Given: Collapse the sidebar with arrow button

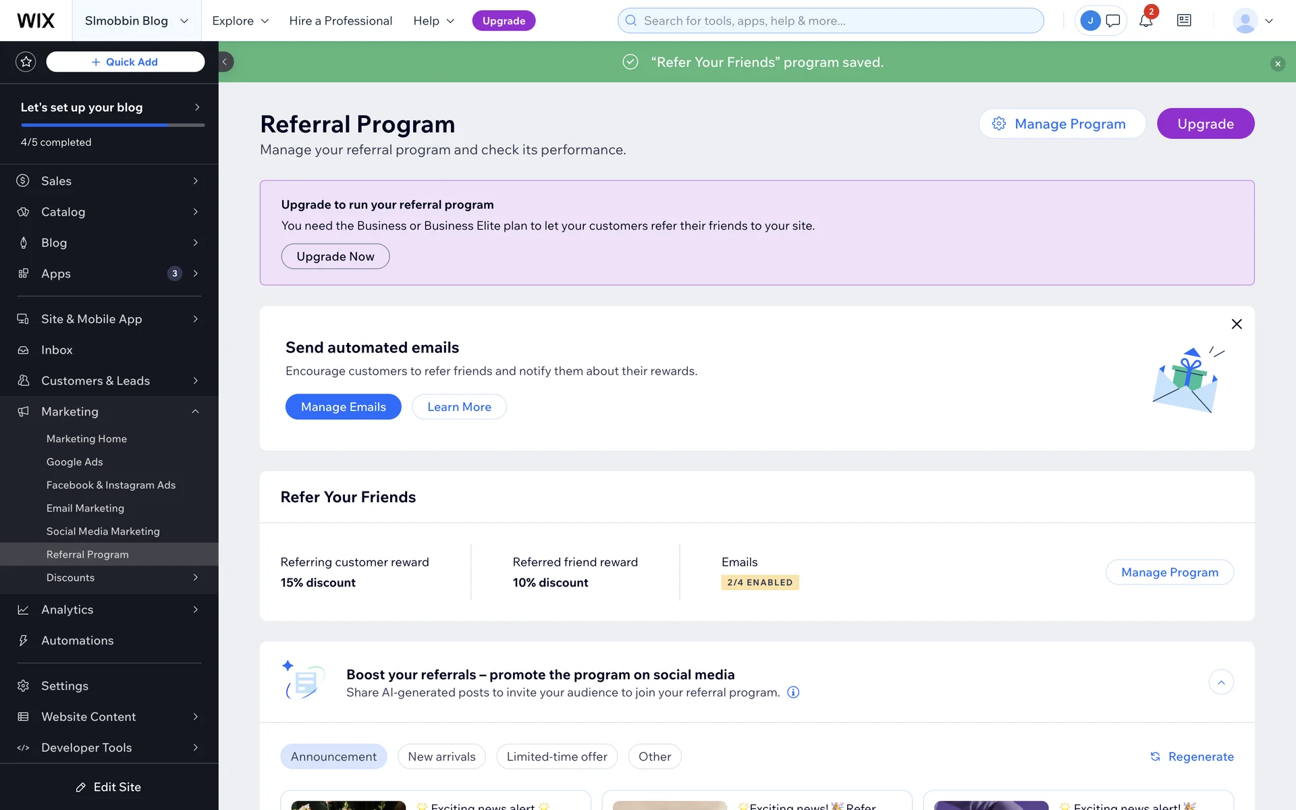Looking at the screenshot, I should click(x=225, y=62).
